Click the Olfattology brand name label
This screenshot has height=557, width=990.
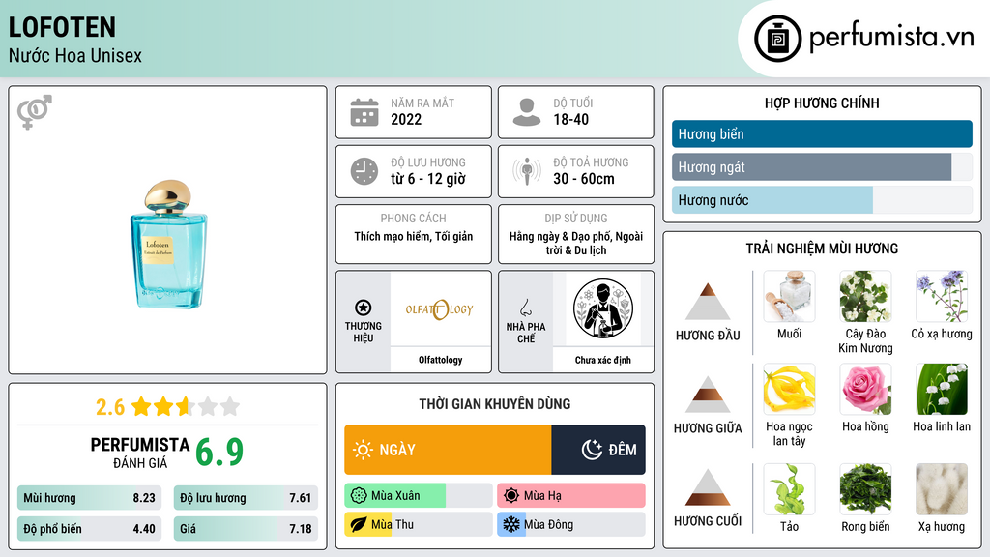441,360
